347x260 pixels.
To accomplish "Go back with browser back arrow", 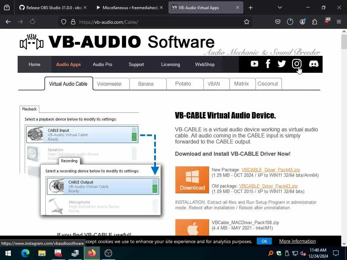I will [x=8, y=22].
